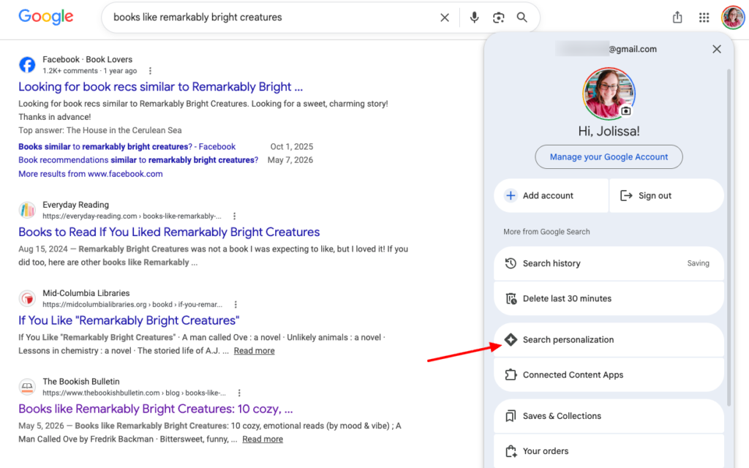The height and width of the screenshot is (468, 749).
Task: Open the Everyday Reading result's three-dot menu
Action: pyautogui.click(x=234, y=216)
